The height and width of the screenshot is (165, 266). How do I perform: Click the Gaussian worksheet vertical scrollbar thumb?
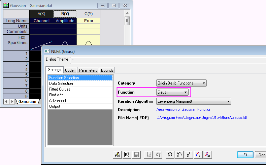(127, 21)
